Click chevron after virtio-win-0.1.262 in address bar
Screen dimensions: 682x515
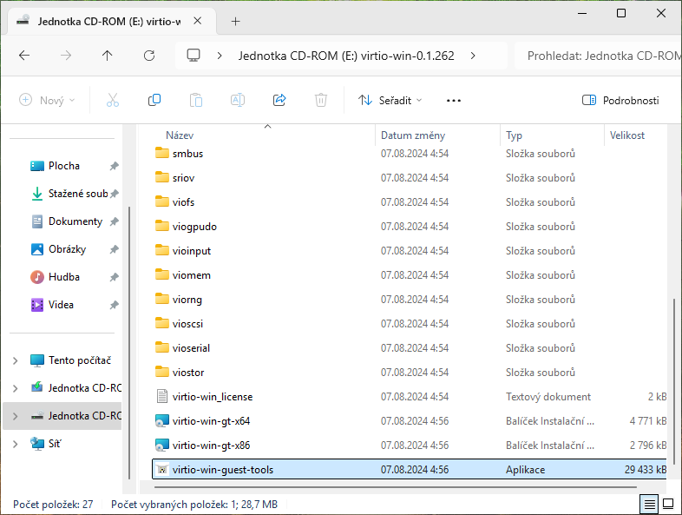(473, 56)
